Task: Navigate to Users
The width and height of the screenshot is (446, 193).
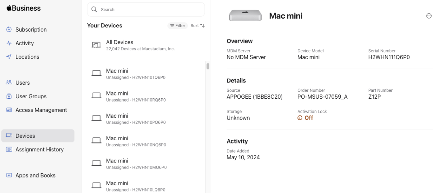Action: (x=38, y=83)
